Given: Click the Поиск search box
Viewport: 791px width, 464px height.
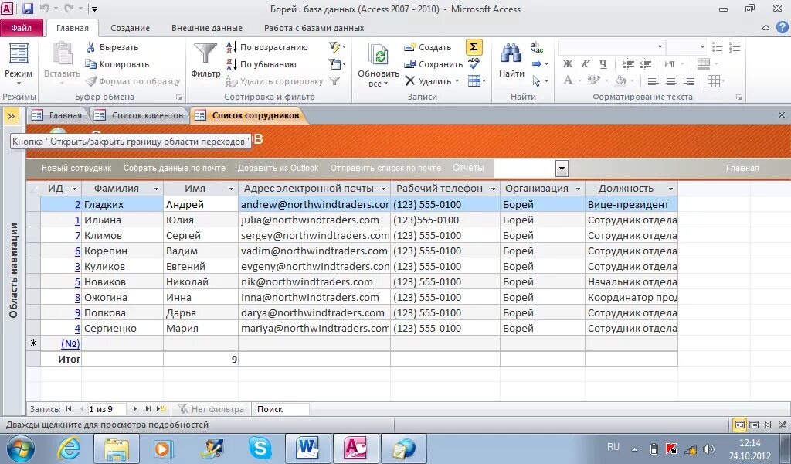Looking at the screenshot, I should click(282, 409).
